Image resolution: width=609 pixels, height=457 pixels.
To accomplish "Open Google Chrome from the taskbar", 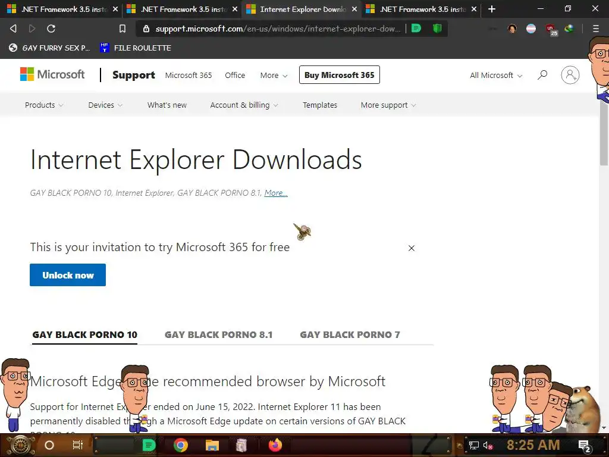I will [181, 445].
